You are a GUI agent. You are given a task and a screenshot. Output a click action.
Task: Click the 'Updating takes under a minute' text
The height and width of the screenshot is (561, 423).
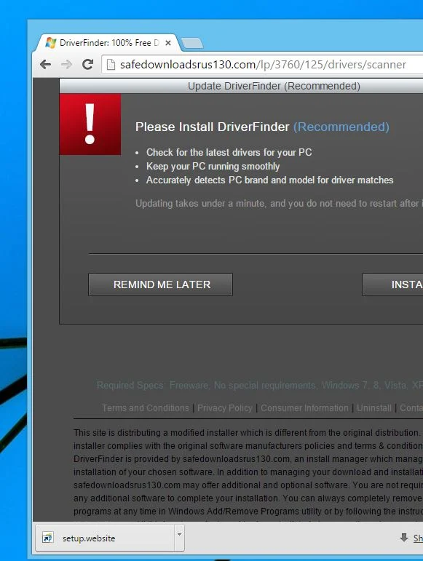click(279, 203)
